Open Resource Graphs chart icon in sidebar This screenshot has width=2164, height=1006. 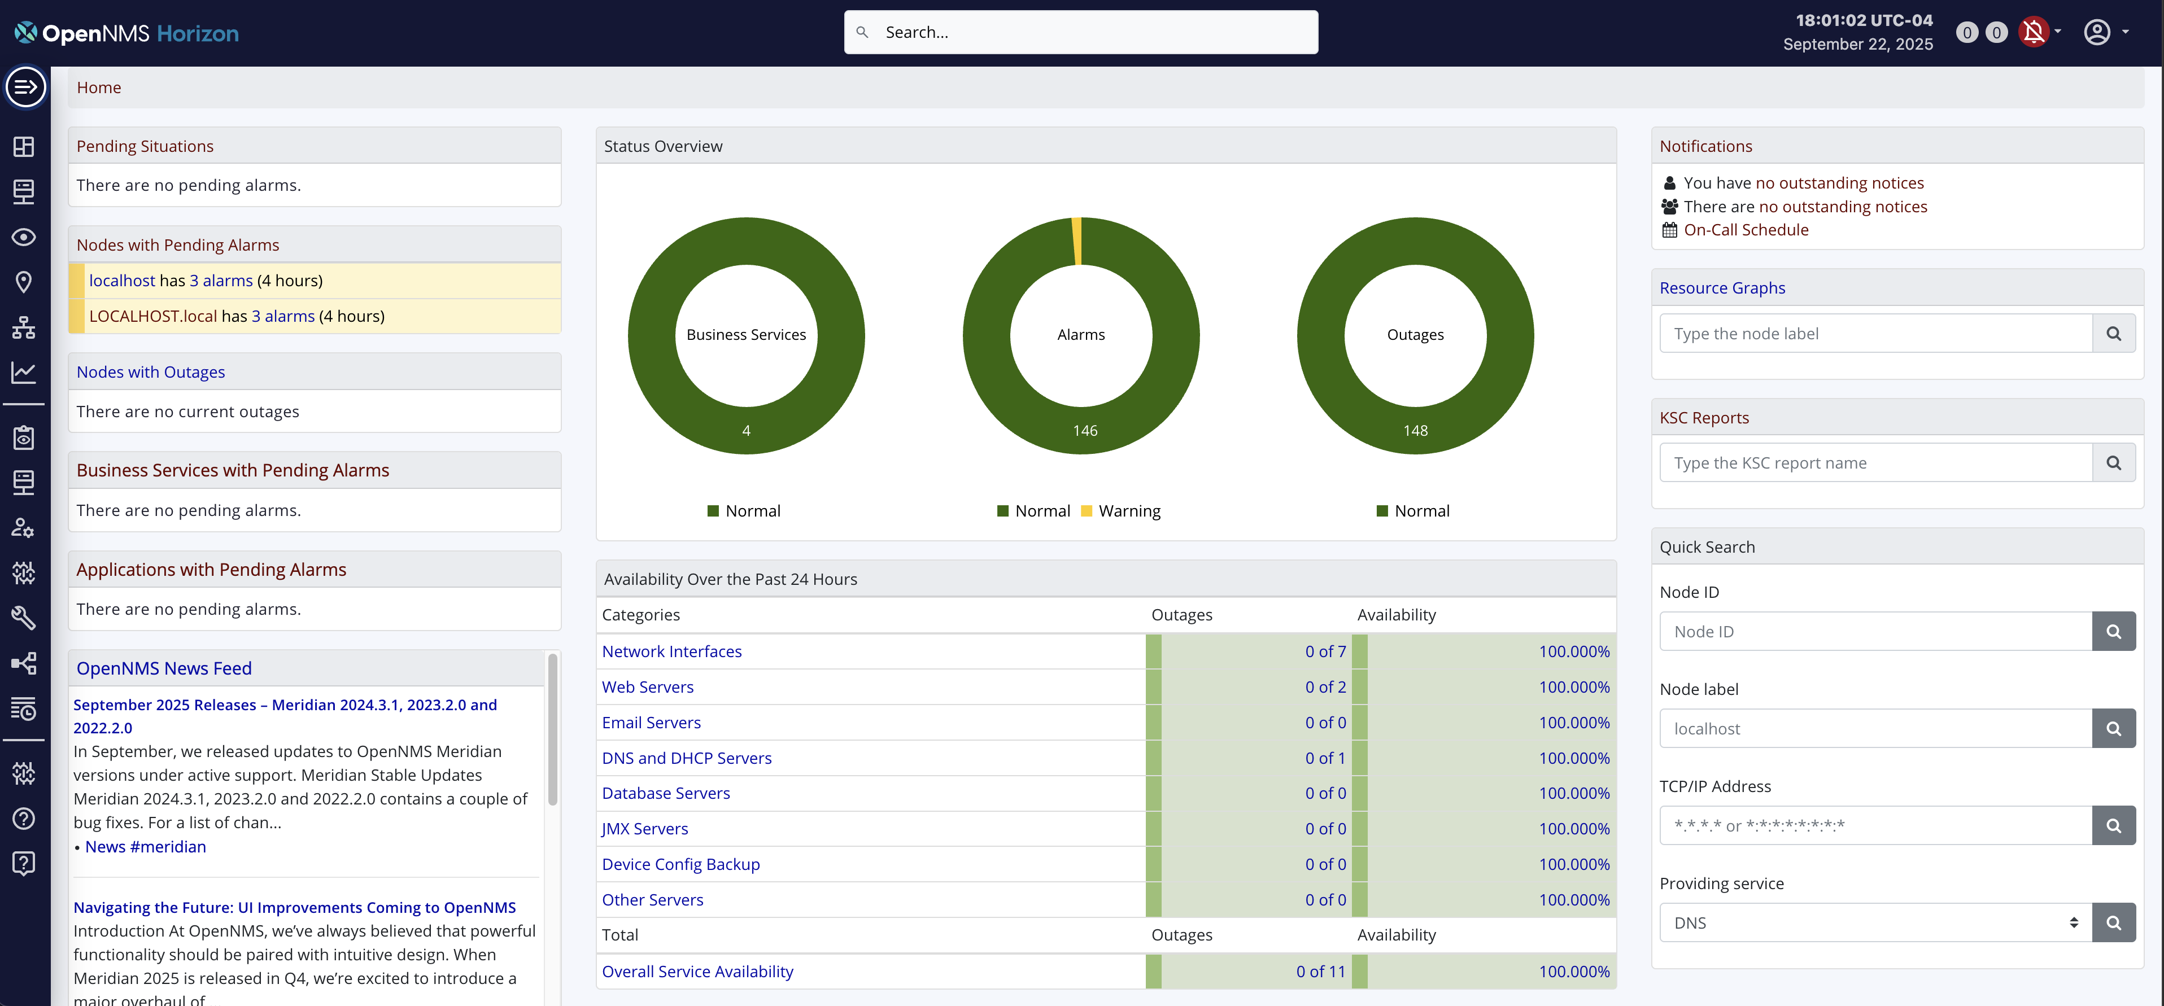point(24,373)
